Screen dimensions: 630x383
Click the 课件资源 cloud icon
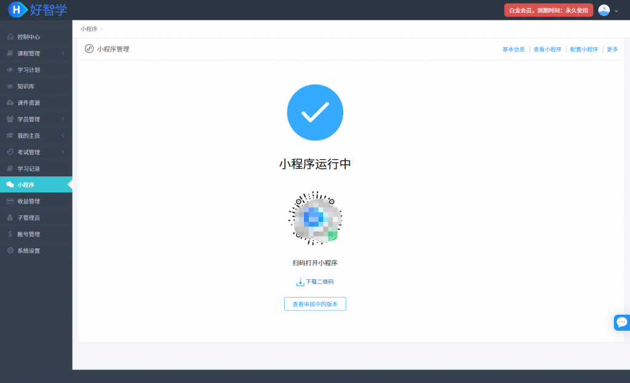pos(10,103)
